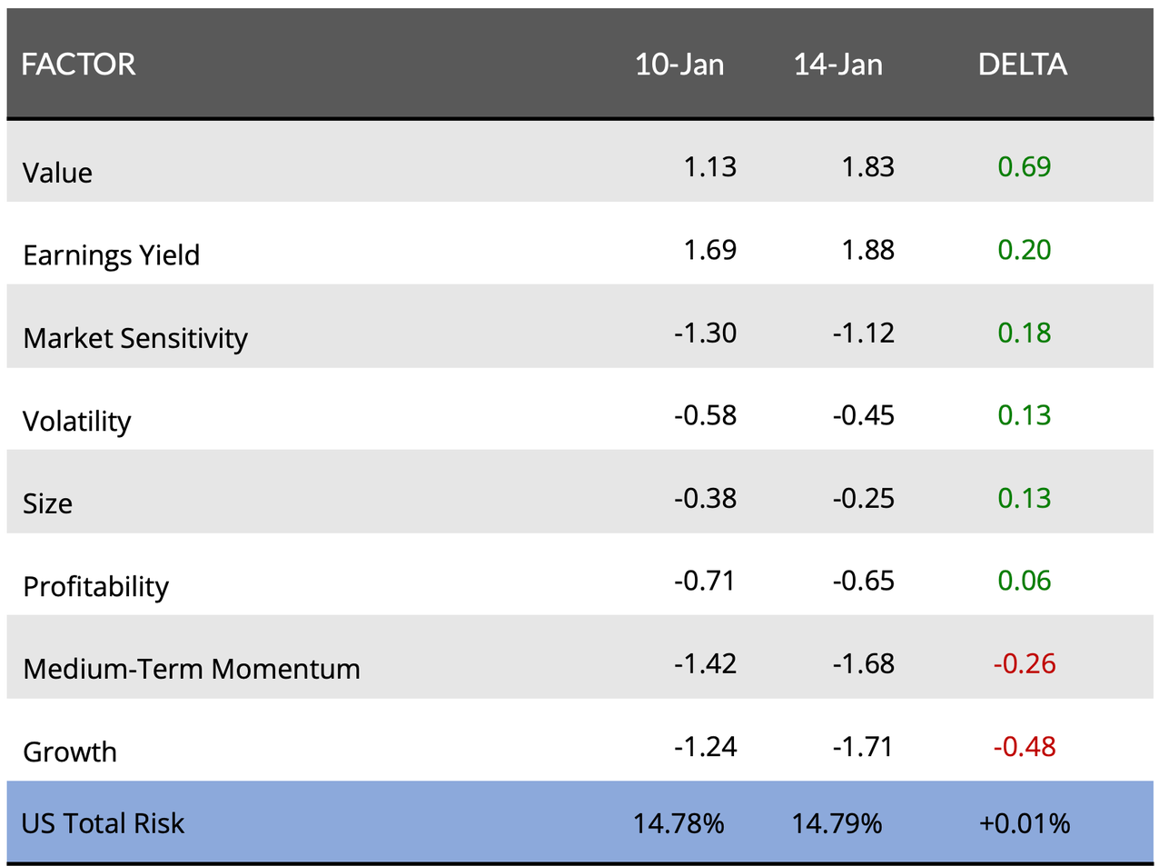Click the Value delta 0.69 cell
This screenshot has width=1159, height=866.
1024,166
